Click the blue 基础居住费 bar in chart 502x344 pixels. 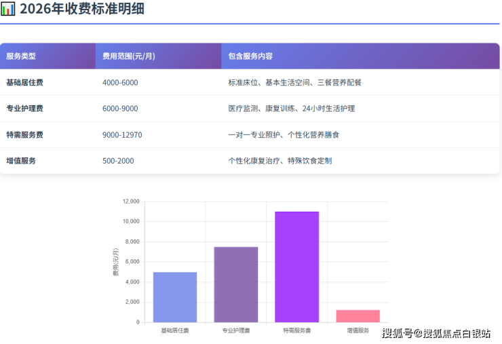175,297
